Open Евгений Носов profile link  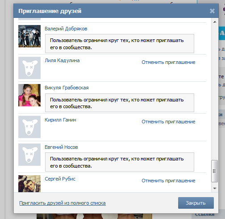click(61, 147)
